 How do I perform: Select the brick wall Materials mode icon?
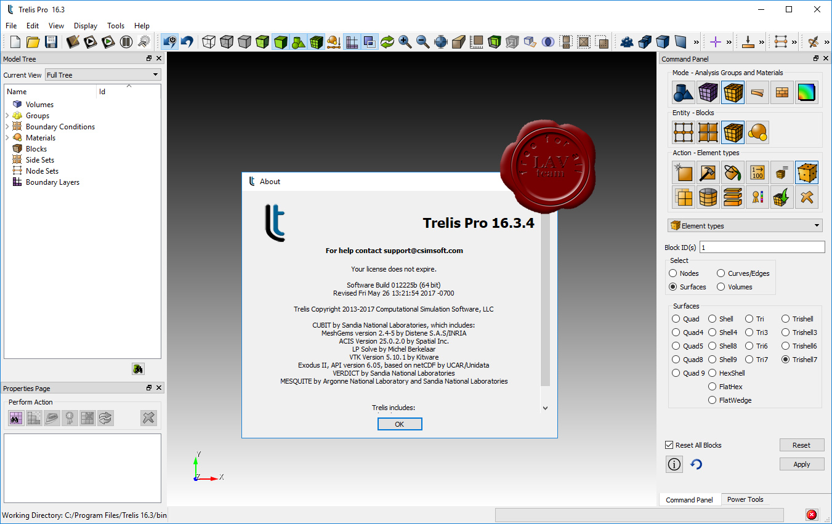tap(782, 92)
